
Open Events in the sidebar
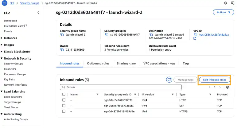[x=8, y=31]
